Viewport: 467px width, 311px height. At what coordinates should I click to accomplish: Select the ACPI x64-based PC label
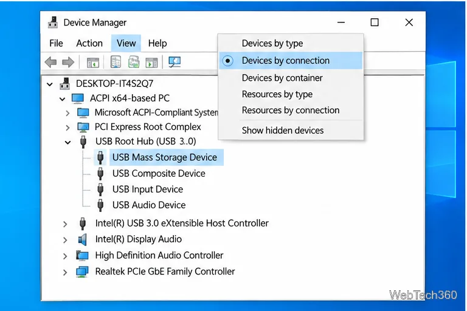coord(130,98)
